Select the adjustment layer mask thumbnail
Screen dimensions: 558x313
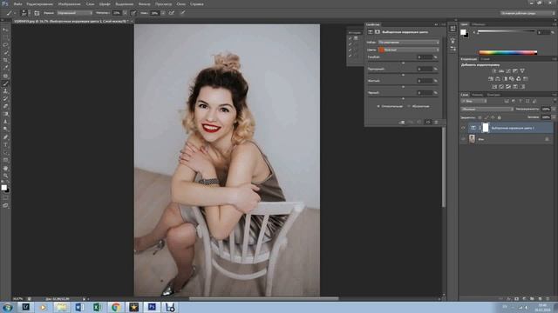(486, 128)
